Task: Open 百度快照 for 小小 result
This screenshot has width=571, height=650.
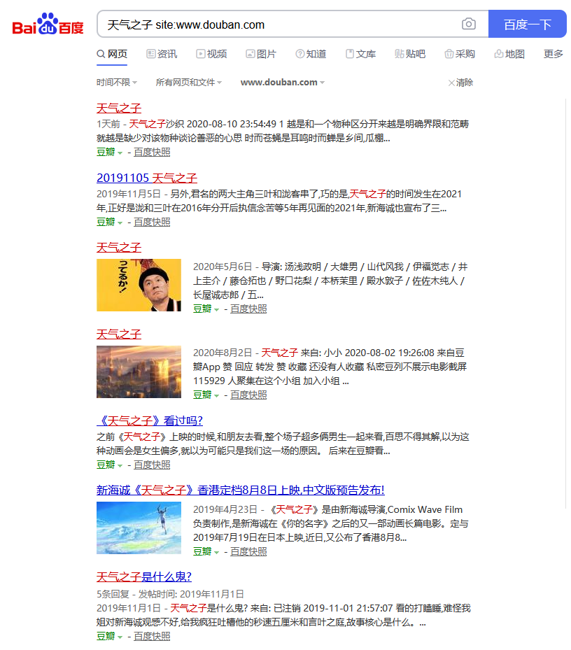Action: pos(248,395)
